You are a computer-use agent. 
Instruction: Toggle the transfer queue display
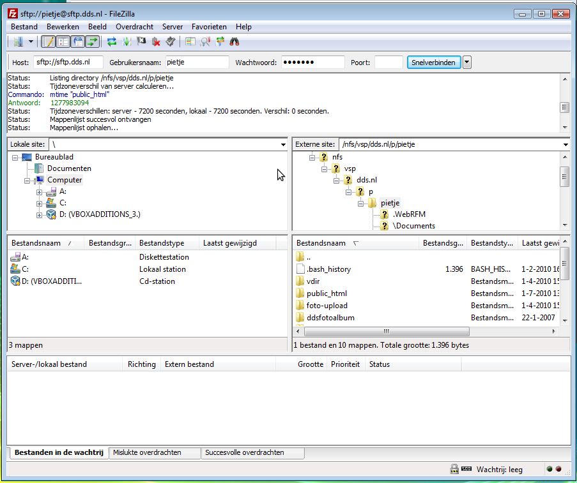click(93, 42)
